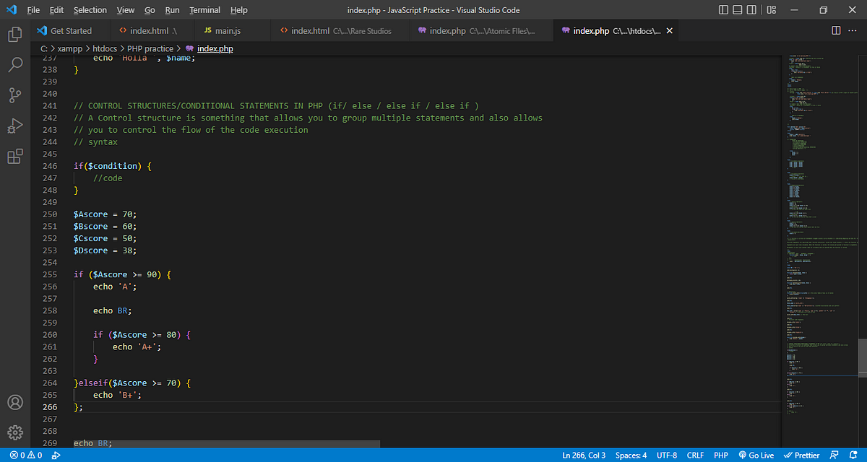Open Customize Layout icon in title bar

pyautogui.click(x=772, y=10)
